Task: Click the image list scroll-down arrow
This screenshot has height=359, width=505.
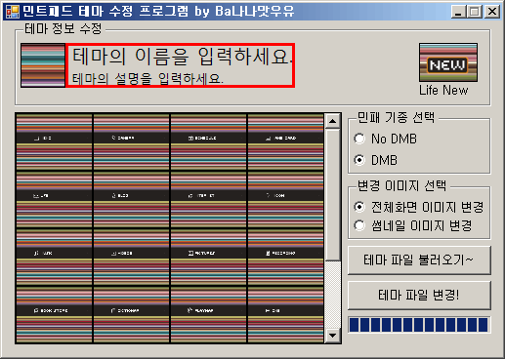Action: 332,336
